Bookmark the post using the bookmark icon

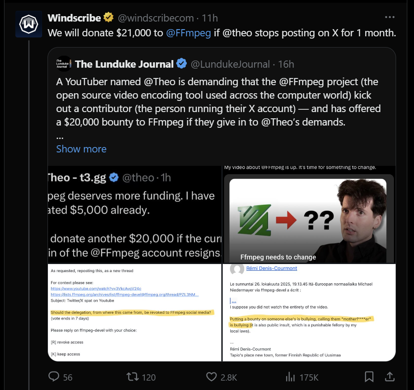(369, 377)
